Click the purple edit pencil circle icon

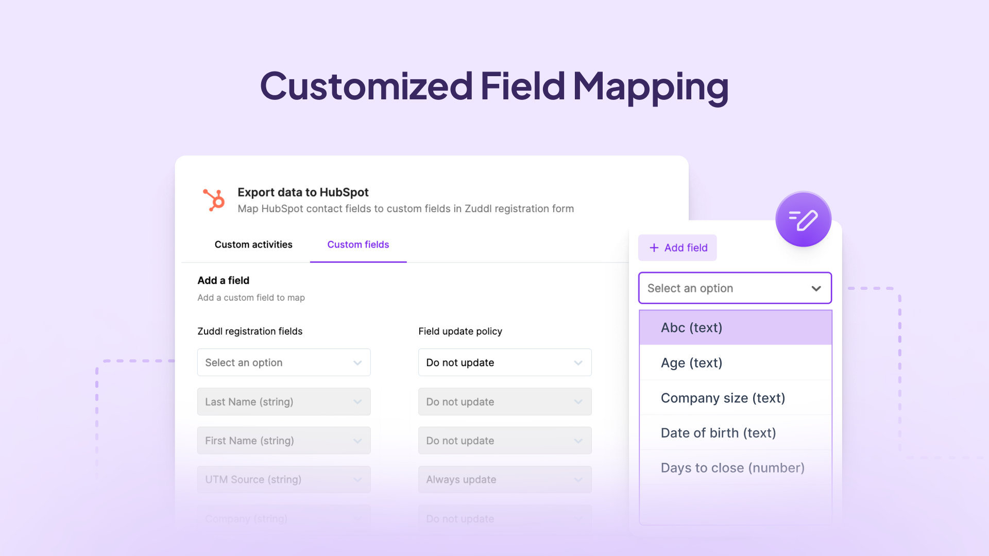(803, 220)
